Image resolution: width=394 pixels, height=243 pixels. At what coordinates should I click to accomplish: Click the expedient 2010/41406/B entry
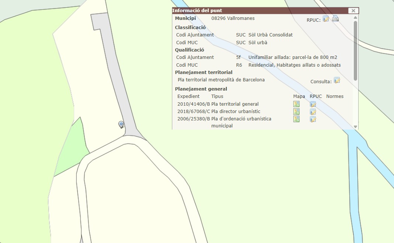coord(193,104)
